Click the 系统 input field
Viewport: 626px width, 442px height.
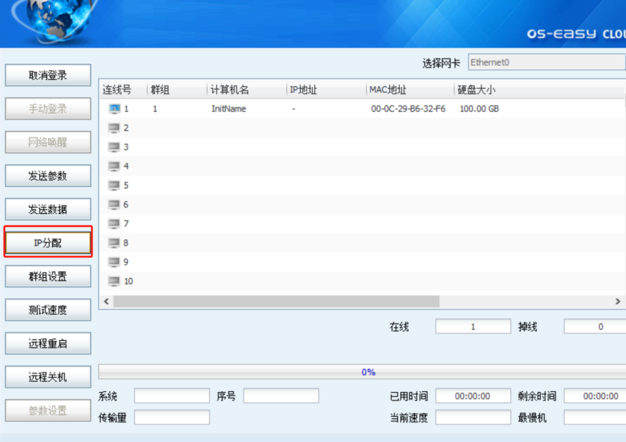(x=172, y=396)
